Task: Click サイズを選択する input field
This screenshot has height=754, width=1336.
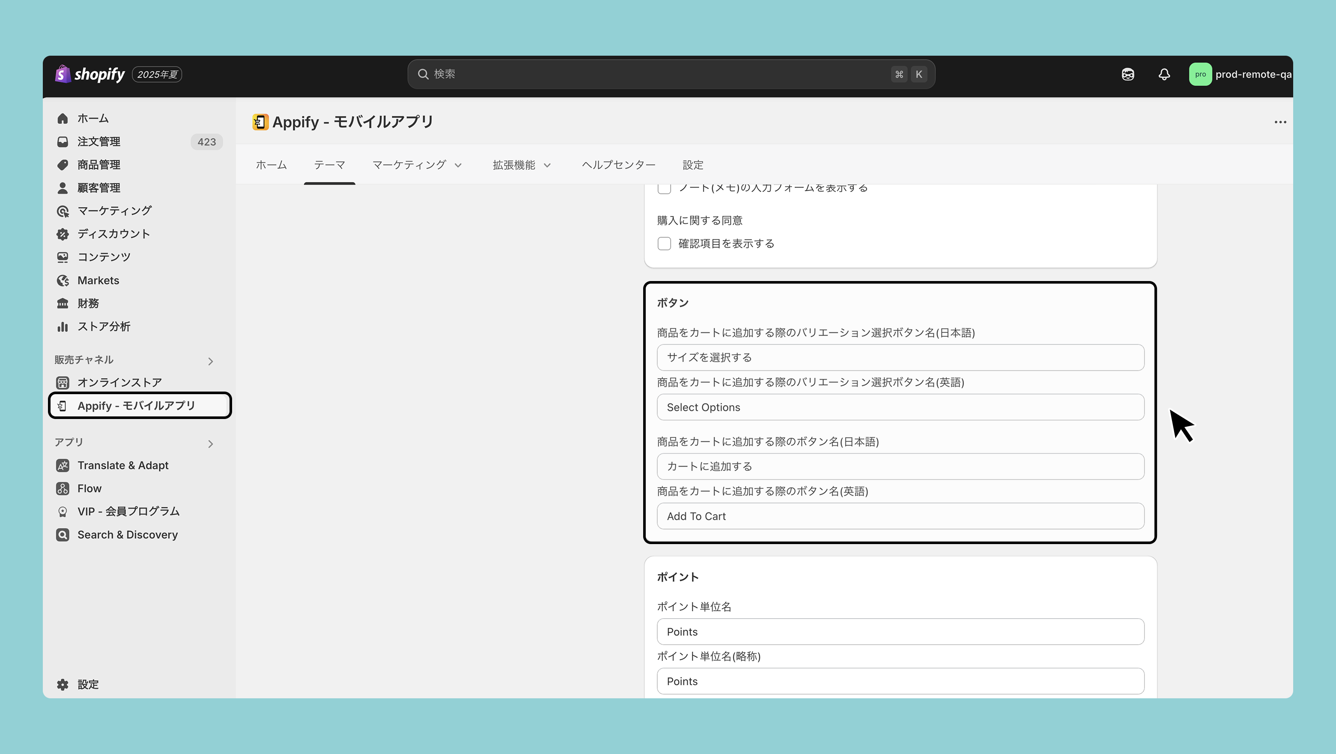Action: (x=901, y=358)
